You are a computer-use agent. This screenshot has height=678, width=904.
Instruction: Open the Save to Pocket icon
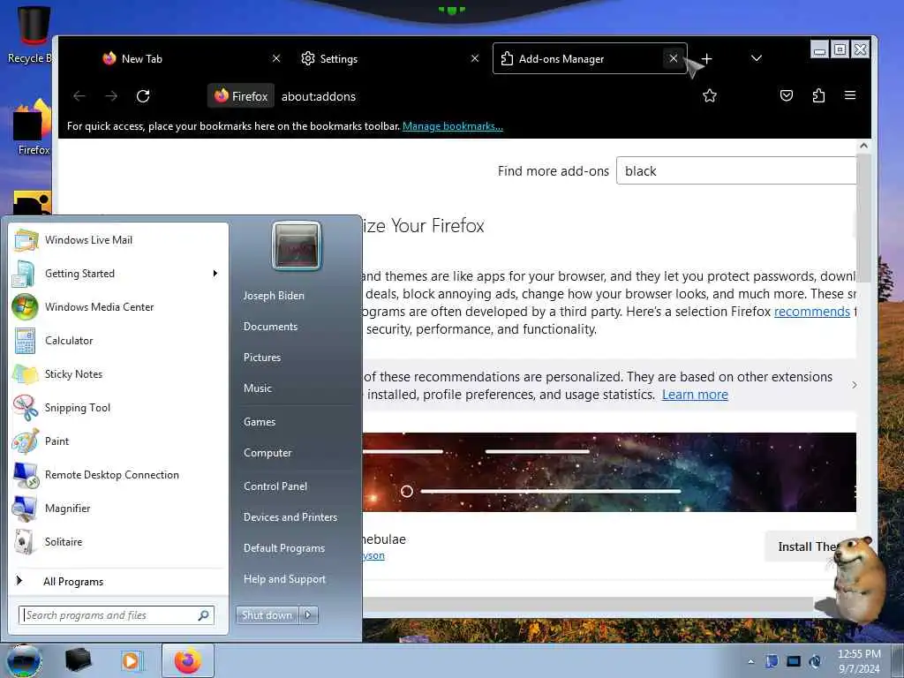[x=787, y=95]
